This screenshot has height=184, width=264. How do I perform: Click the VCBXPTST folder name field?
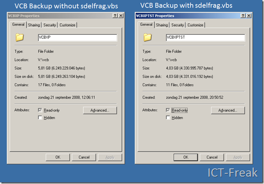(x=205, y=38)
